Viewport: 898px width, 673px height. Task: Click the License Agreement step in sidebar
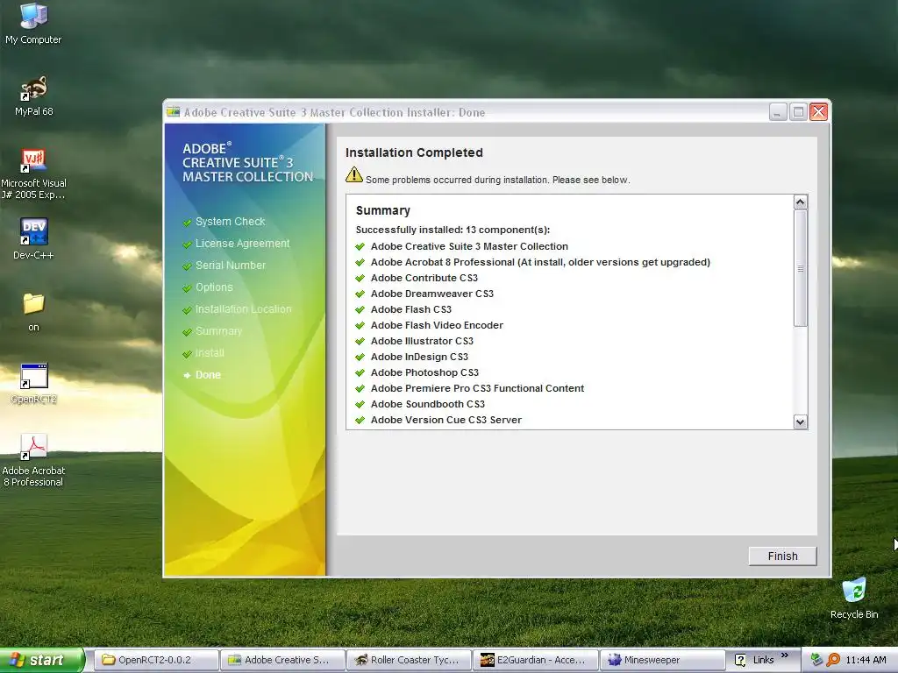point(242,244)
